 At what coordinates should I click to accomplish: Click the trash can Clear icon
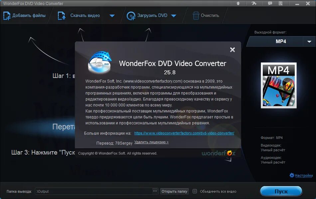coord(196,16)
